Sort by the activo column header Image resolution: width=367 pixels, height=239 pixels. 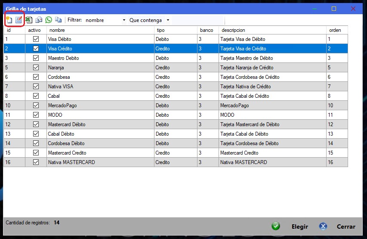tap(36, 30)
